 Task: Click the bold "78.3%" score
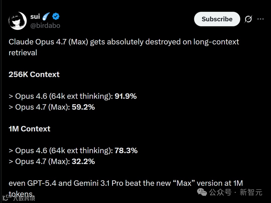click(126, 151)
